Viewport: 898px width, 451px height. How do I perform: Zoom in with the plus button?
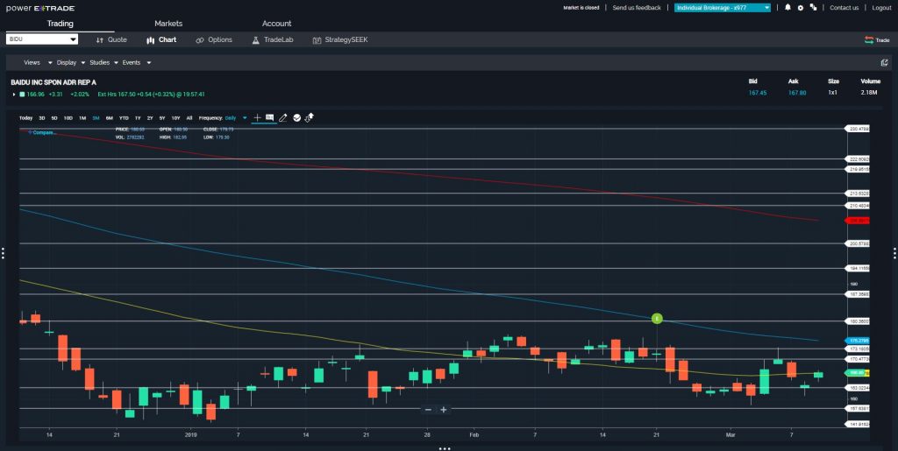click(x=443, y=410)
